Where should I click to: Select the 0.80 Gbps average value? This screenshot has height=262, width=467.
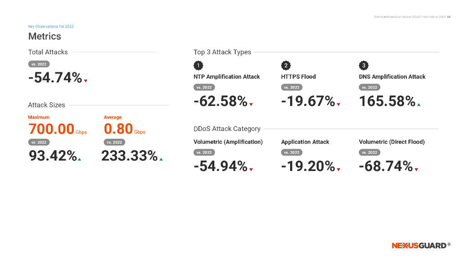125,129
